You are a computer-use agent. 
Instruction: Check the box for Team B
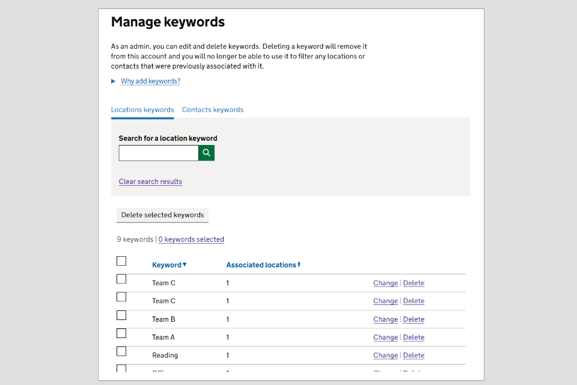point(121,315)
